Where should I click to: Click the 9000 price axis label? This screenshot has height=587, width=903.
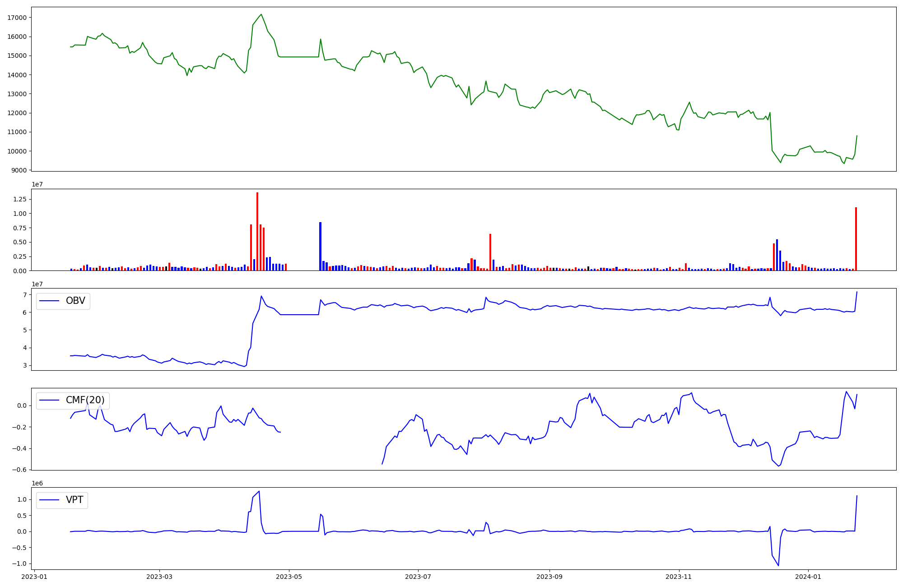[x=19, y=170]
